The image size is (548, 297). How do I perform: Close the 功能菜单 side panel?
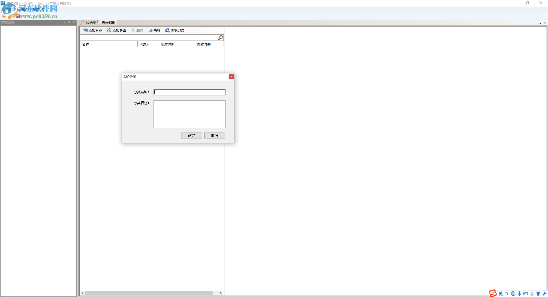(74, 22)
